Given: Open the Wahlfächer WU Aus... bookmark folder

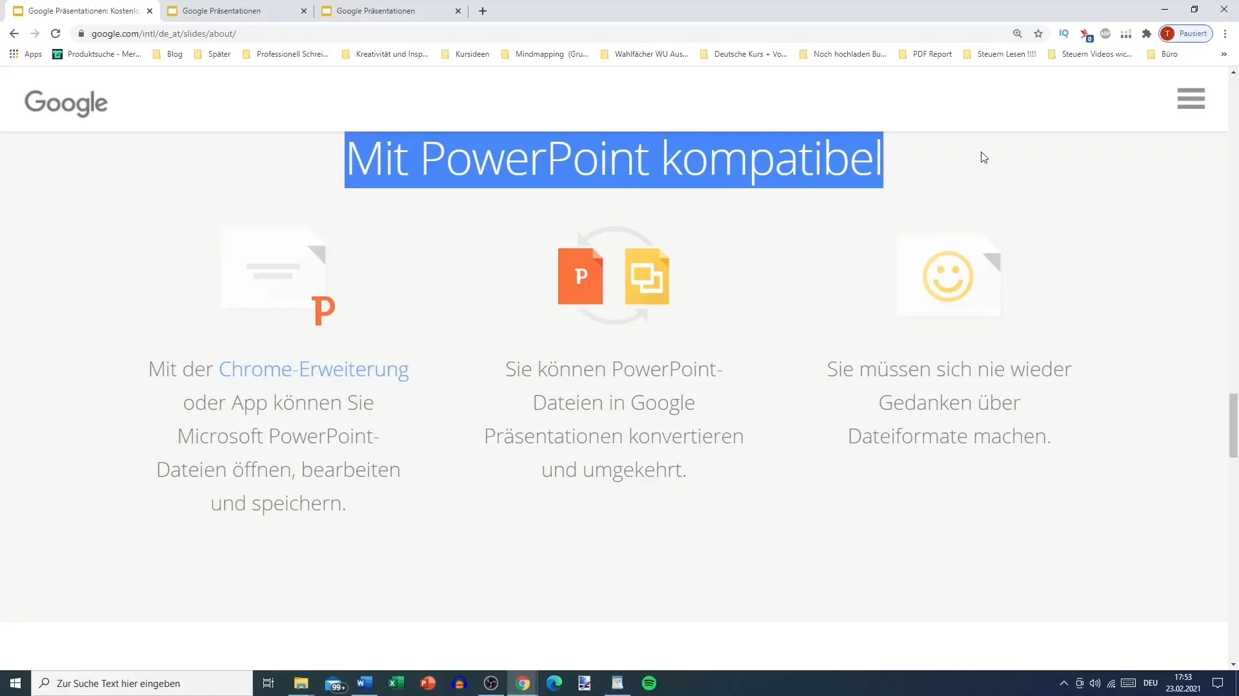Looking at the screenshot, I should [x=644, y=54].
